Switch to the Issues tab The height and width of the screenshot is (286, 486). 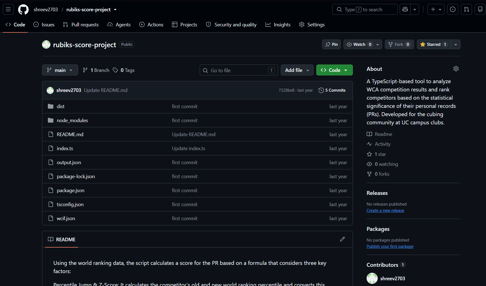(44, 24)
